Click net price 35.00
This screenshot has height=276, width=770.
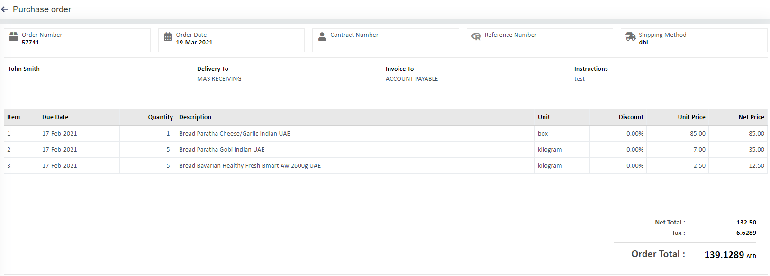coord(756,150)
